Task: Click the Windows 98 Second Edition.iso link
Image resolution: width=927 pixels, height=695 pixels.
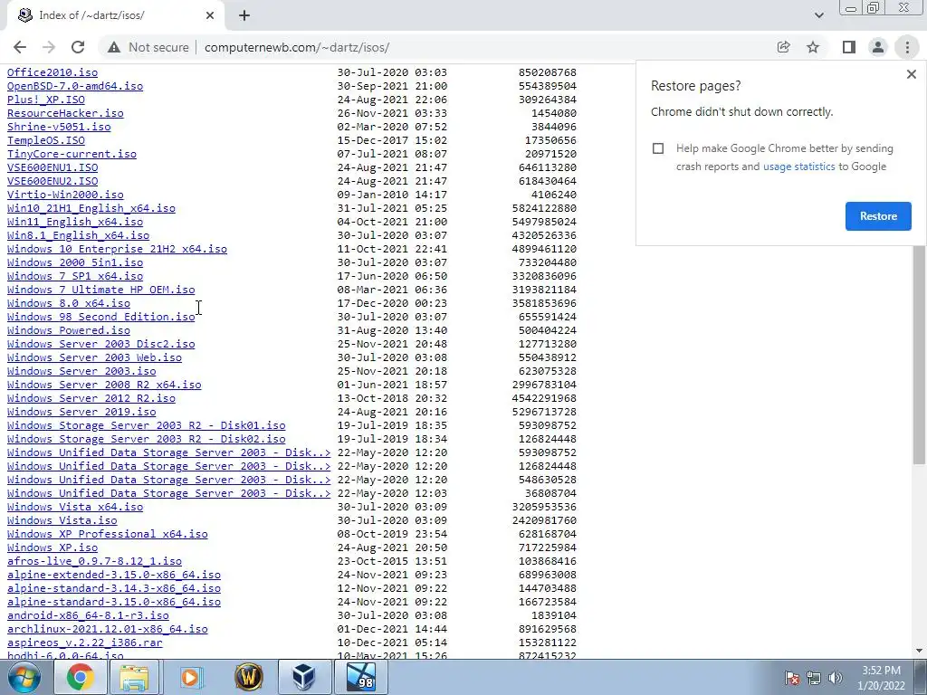Action: pos(101,317)
